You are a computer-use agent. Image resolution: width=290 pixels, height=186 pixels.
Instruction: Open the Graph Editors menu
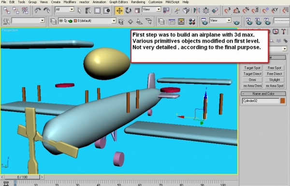tap(118, 2)
